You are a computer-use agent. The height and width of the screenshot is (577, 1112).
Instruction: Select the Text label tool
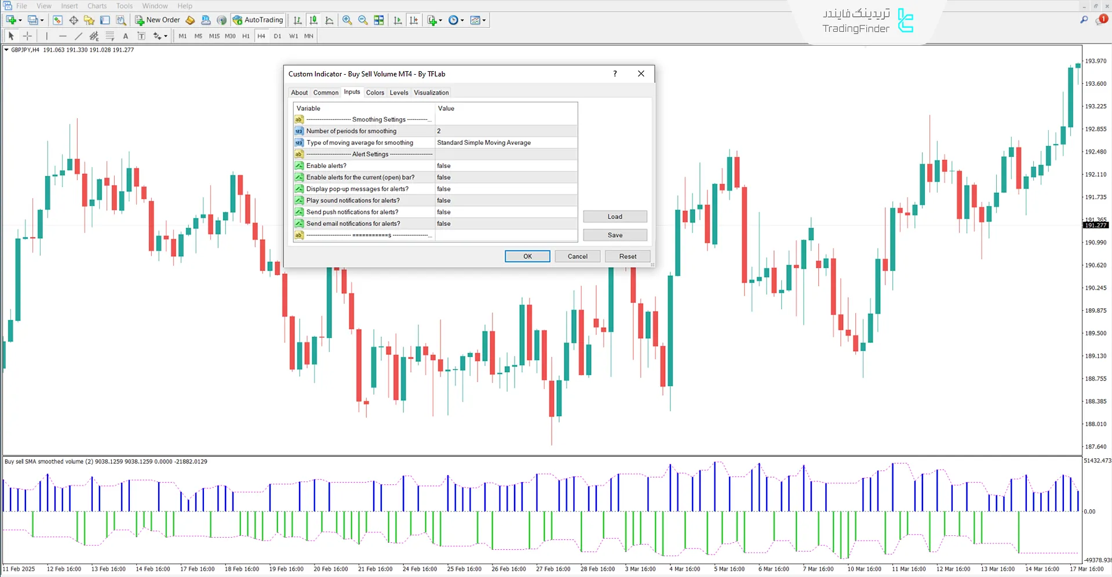[x=141, y=35]
